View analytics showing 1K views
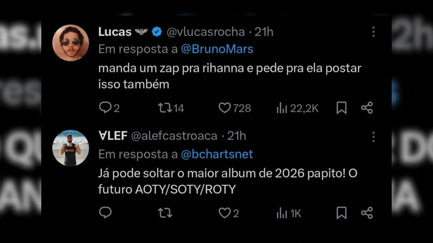The image size is (433, 243). [282, 213]
